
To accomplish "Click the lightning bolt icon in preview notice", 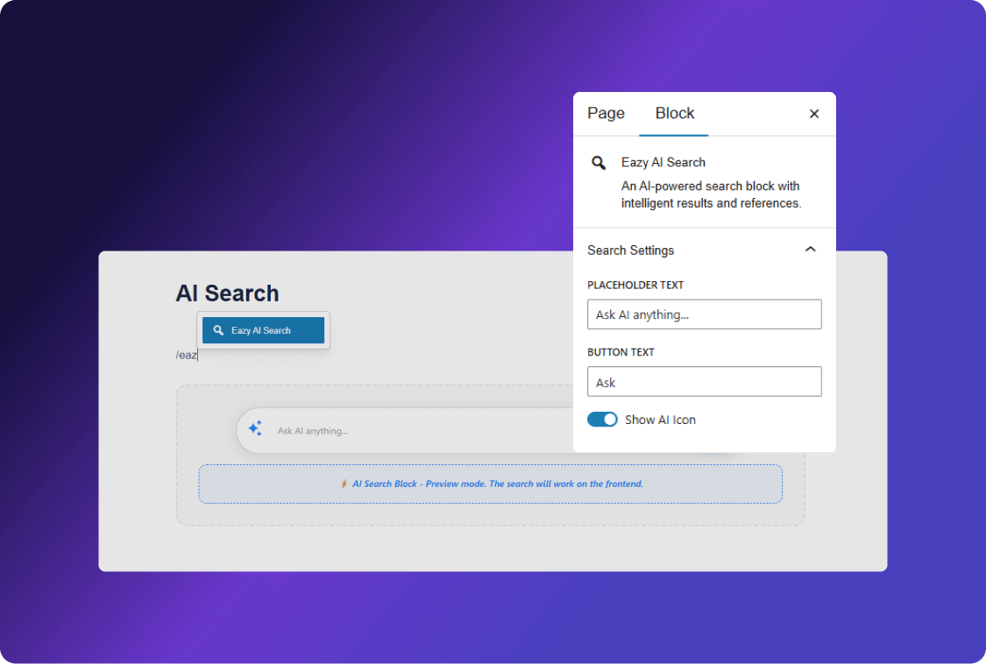I will (344, 484).
